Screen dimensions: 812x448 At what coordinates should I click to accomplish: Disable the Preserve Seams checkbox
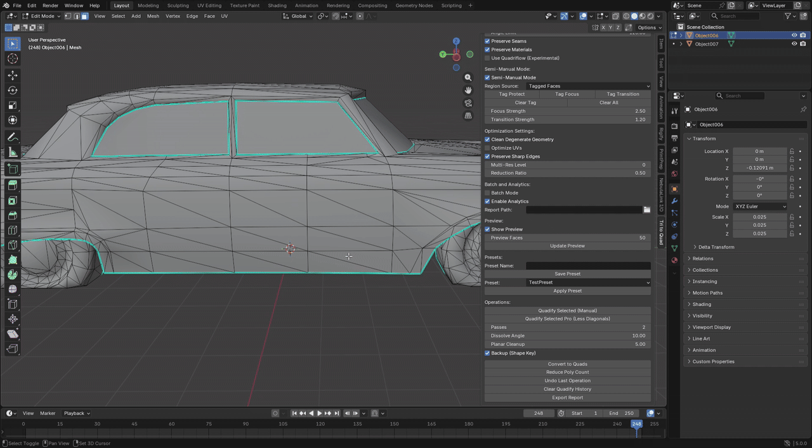click(487, 41)
